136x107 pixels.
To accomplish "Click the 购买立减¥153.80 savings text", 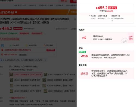I will [106, 11].
